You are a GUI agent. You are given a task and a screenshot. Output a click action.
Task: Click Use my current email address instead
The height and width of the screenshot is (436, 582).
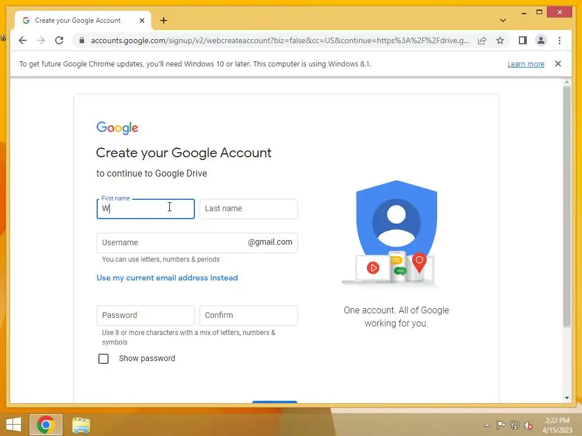(167, 278)
